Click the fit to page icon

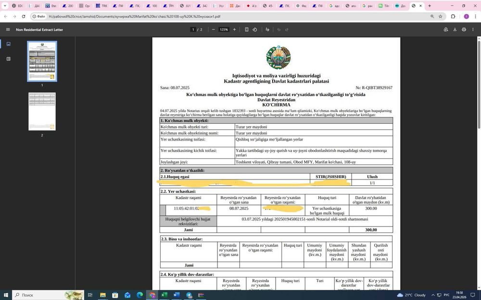coord(246,30)
